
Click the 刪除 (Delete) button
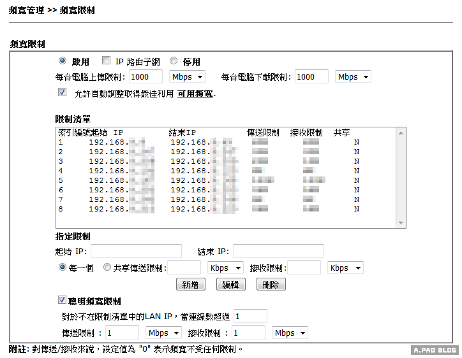271,285
